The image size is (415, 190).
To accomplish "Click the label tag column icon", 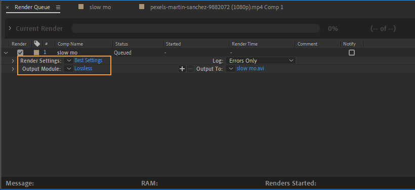I will coord(37,43).
